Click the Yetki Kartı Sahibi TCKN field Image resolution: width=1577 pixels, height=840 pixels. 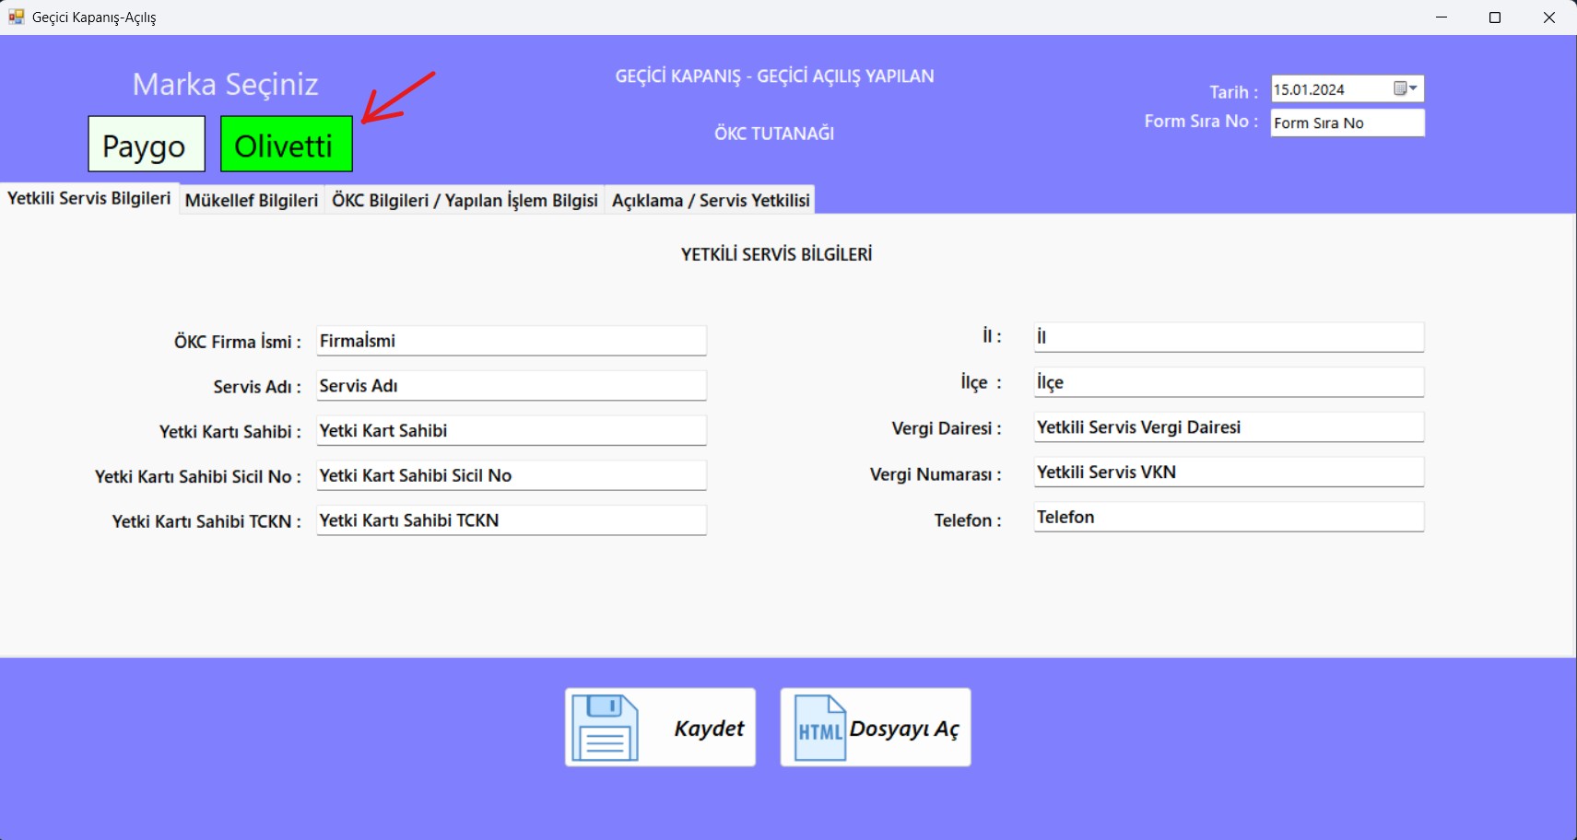coord(511,520)
